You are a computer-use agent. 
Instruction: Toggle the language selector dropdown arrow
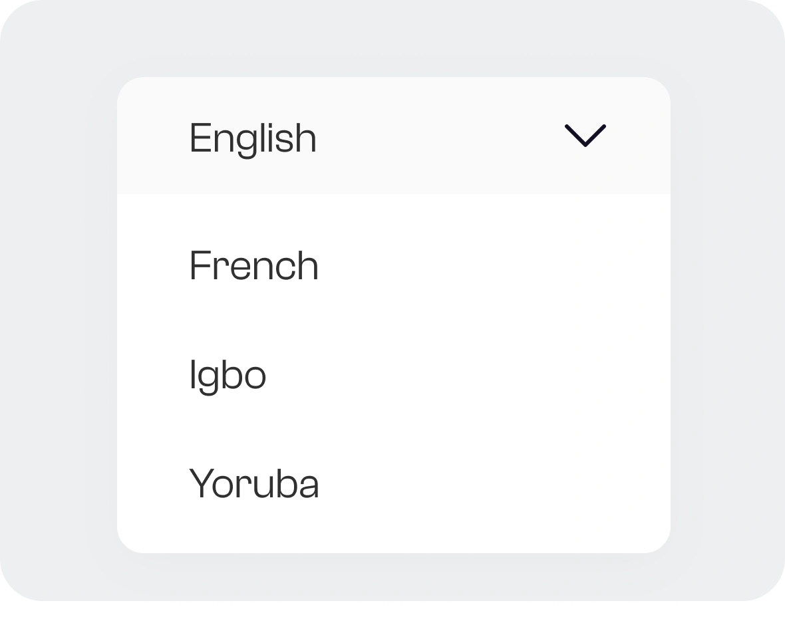click(x=585, y=136)
